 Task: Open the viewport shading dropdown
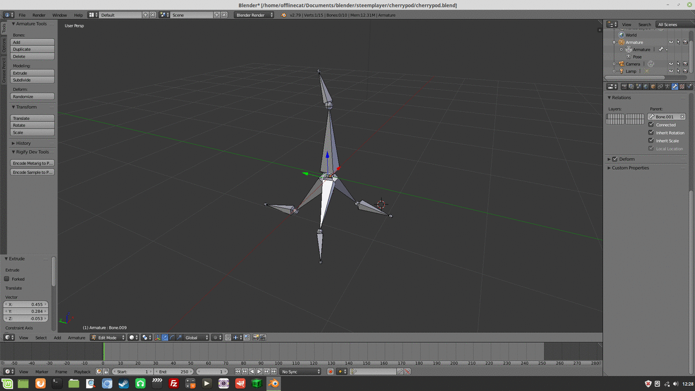(x=133, y=337)
